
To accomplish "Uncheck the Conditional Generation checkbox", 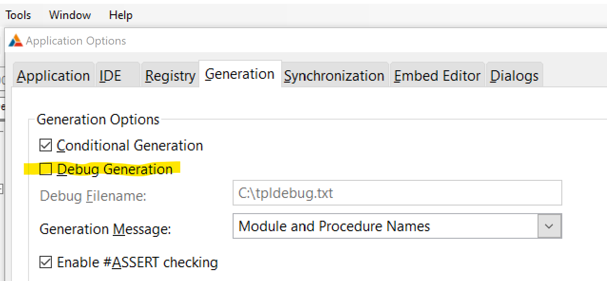I will pyautogui.click(x=46, y=145).
